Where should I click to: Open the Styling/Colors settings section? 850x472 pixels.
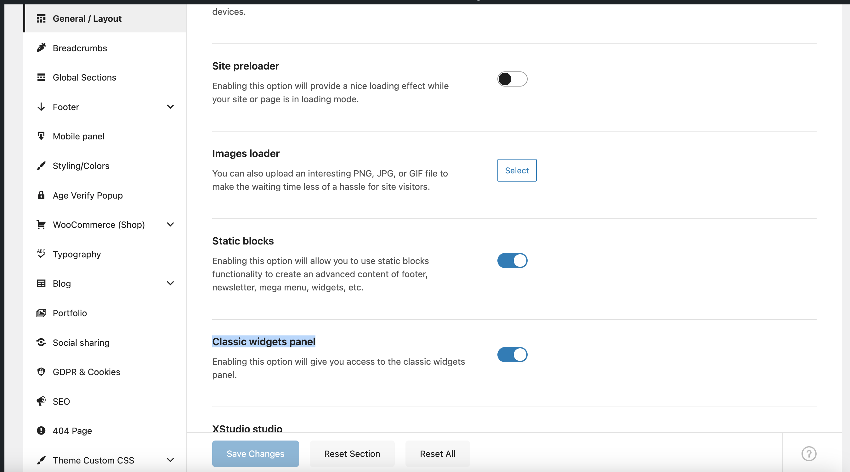coord(81,166)
